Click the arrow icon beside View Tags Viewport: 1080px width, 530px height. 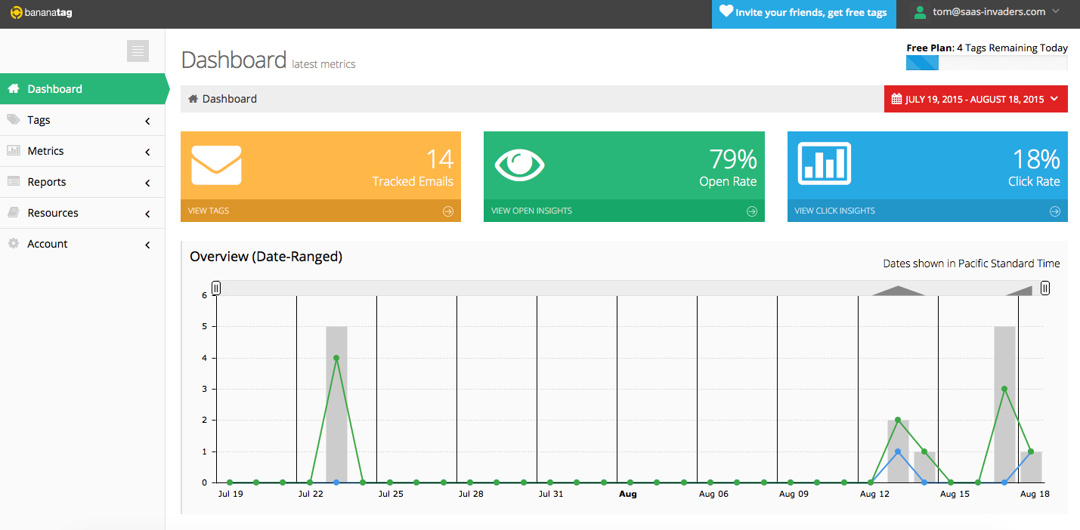point(448,211)
